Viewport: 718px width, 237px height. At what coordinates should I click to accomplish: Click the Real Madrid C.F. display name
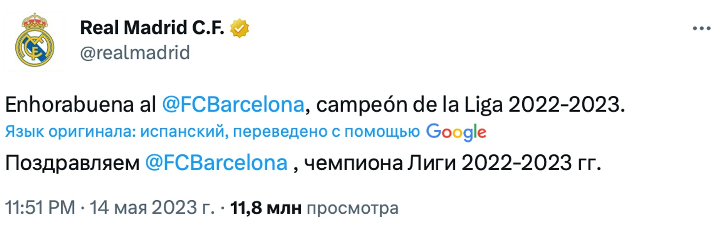coord(151,29)
